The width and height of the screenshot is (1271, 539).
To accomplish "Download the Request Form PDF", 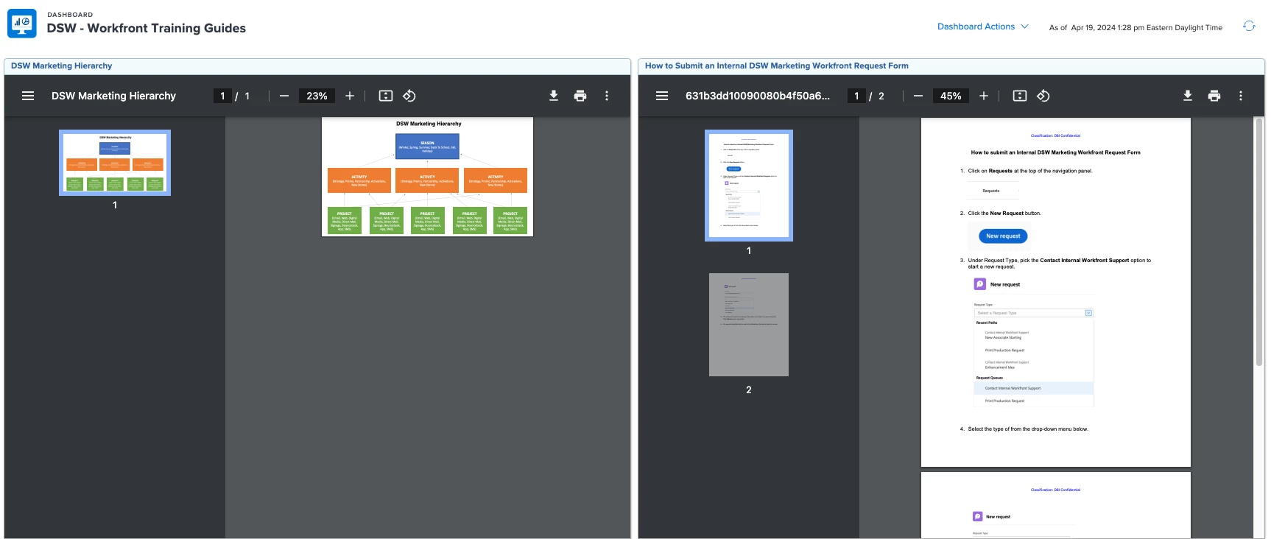I will pos(1188,96).
